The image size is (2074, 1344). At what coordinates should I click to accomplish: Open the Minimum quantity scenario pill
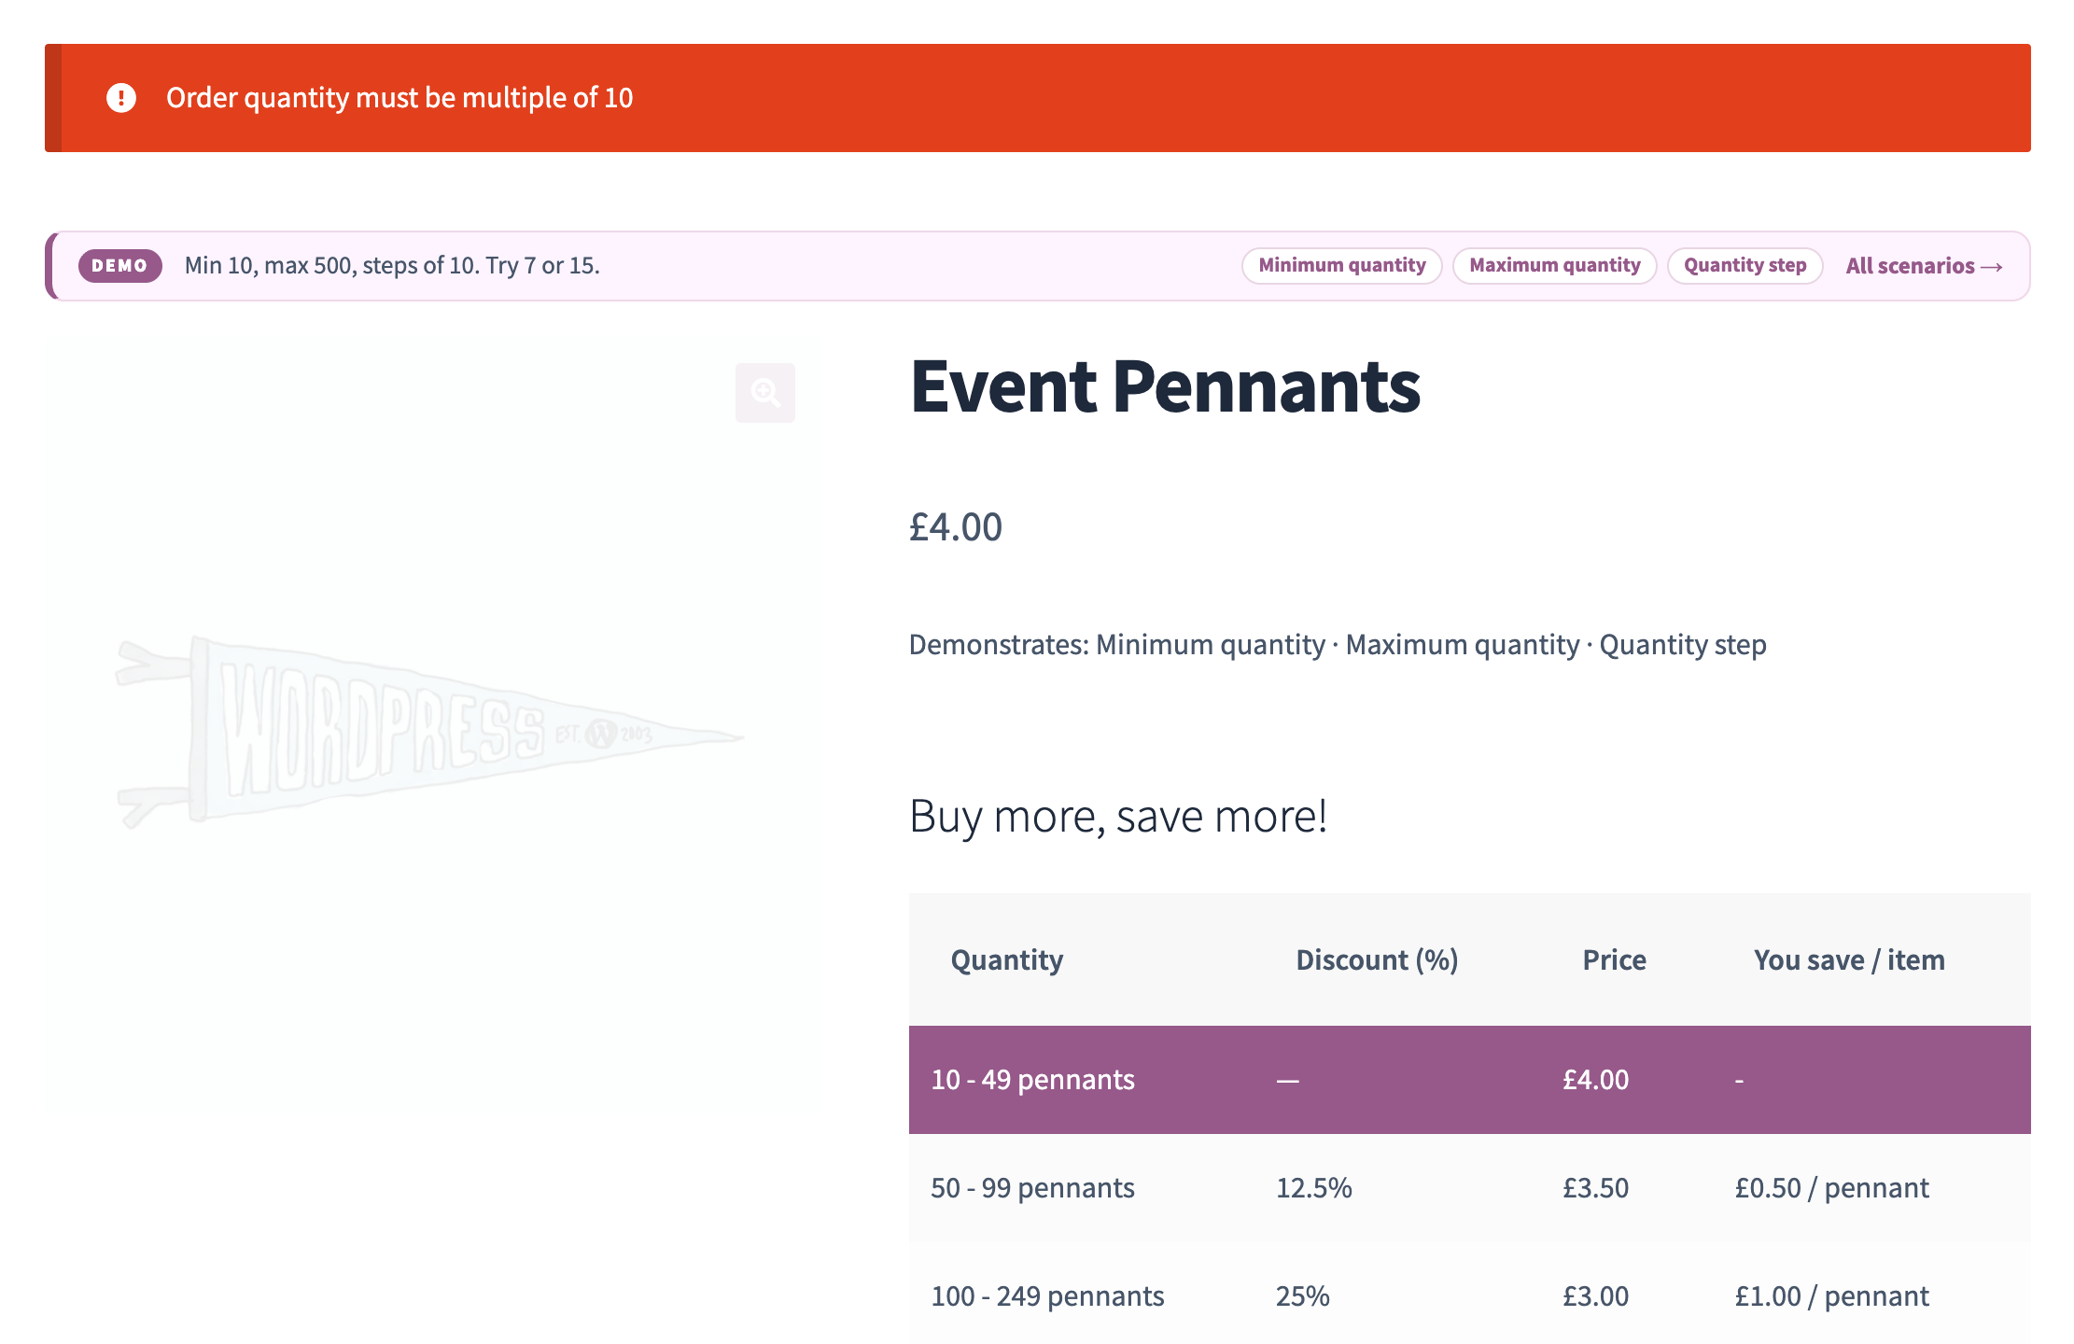pos(1341,266)
